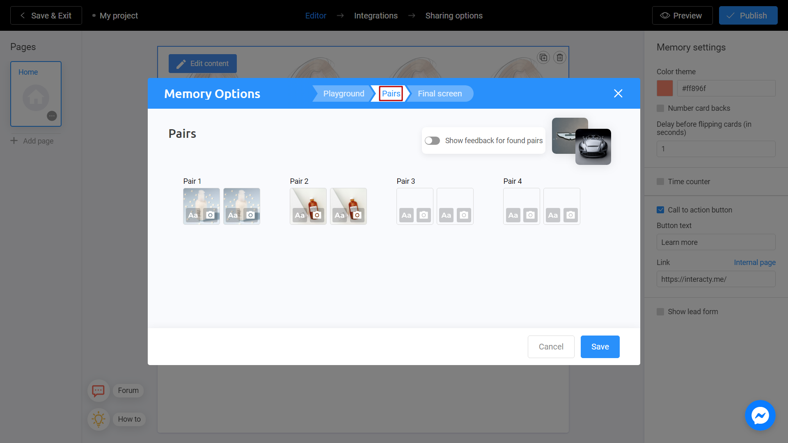788x443 pixels.
Task: Select the Final screen tab in Memory Options
Action: click(x=440, y=94)
